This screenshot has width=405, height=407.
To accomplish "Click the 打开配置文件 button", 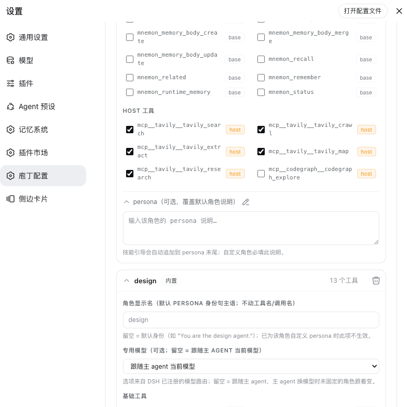I will [362, 11].
